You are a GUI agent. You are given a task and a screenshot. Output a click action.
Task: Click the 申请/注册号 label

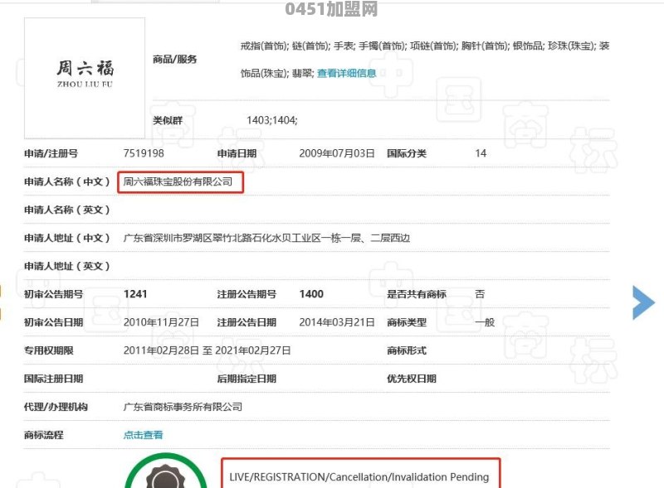pyautogui.click(x=51, y=153)
